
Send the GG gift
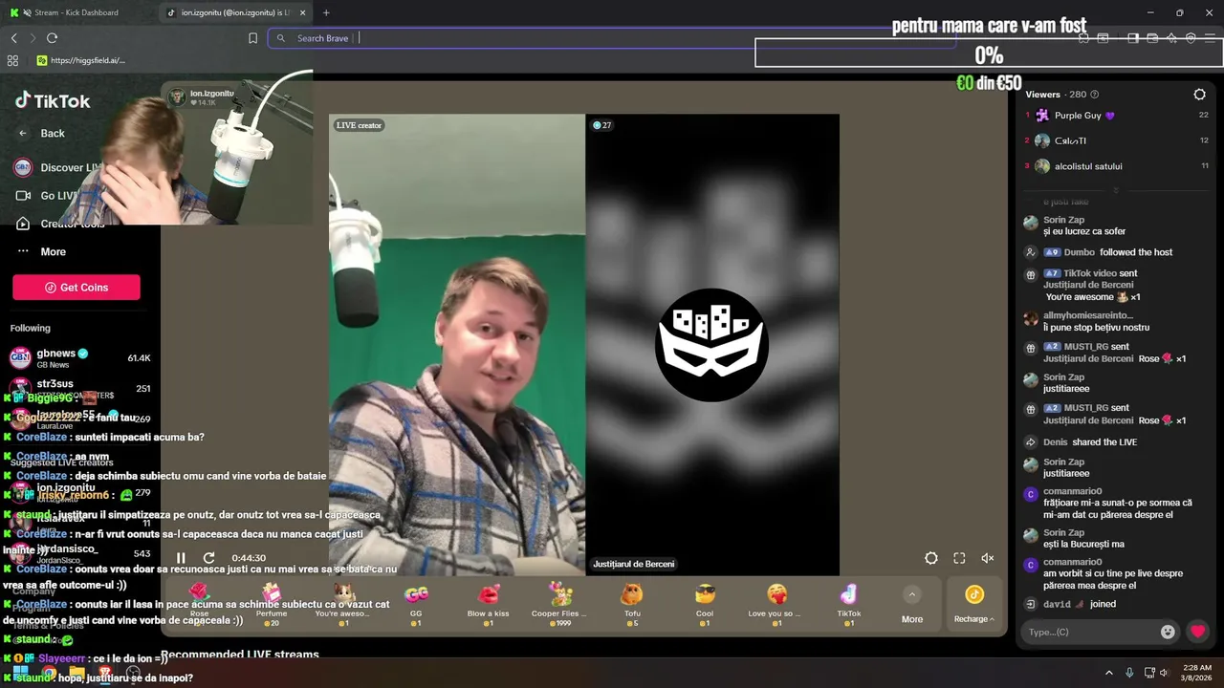(x=416, y=603)
